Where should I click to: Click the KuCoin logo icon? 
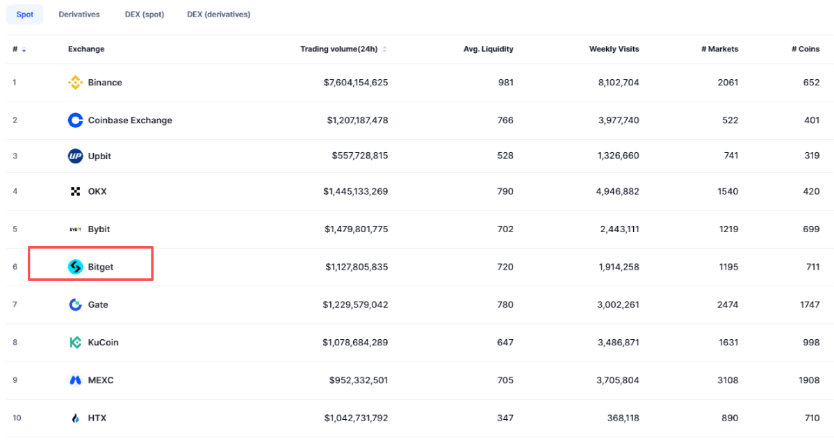point(75,343)
